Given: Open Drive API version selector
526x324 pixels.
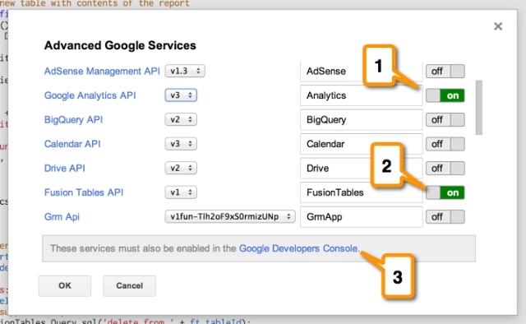Looking at the screenshot, I should (181, 168).
